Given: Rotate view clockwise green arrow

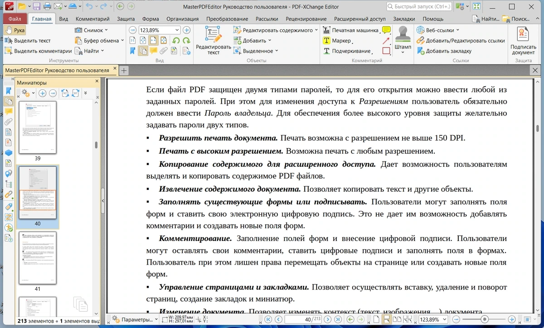Looking at the screenshot, I should (187, 40).
